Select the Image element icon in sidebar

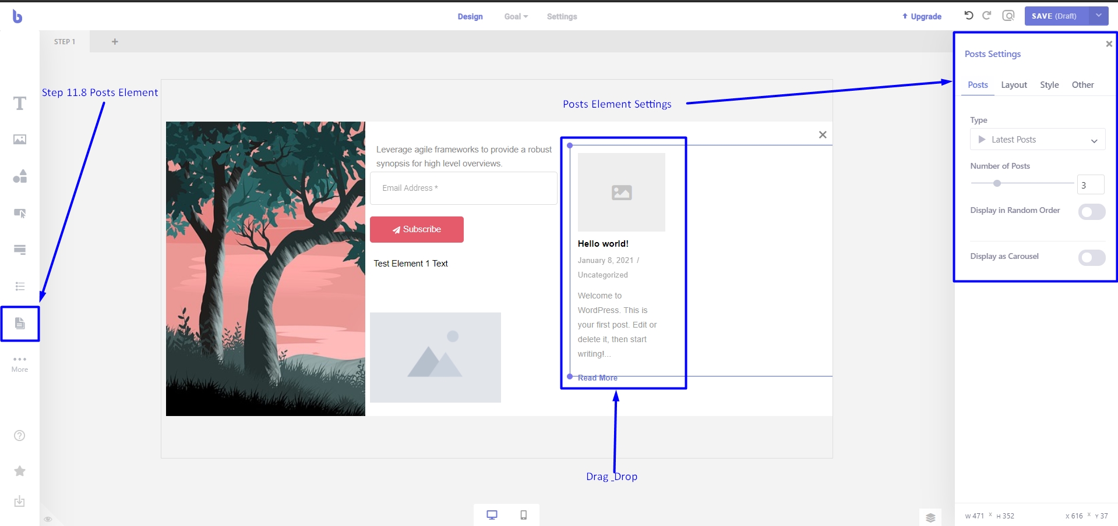(x=20, y=140)
